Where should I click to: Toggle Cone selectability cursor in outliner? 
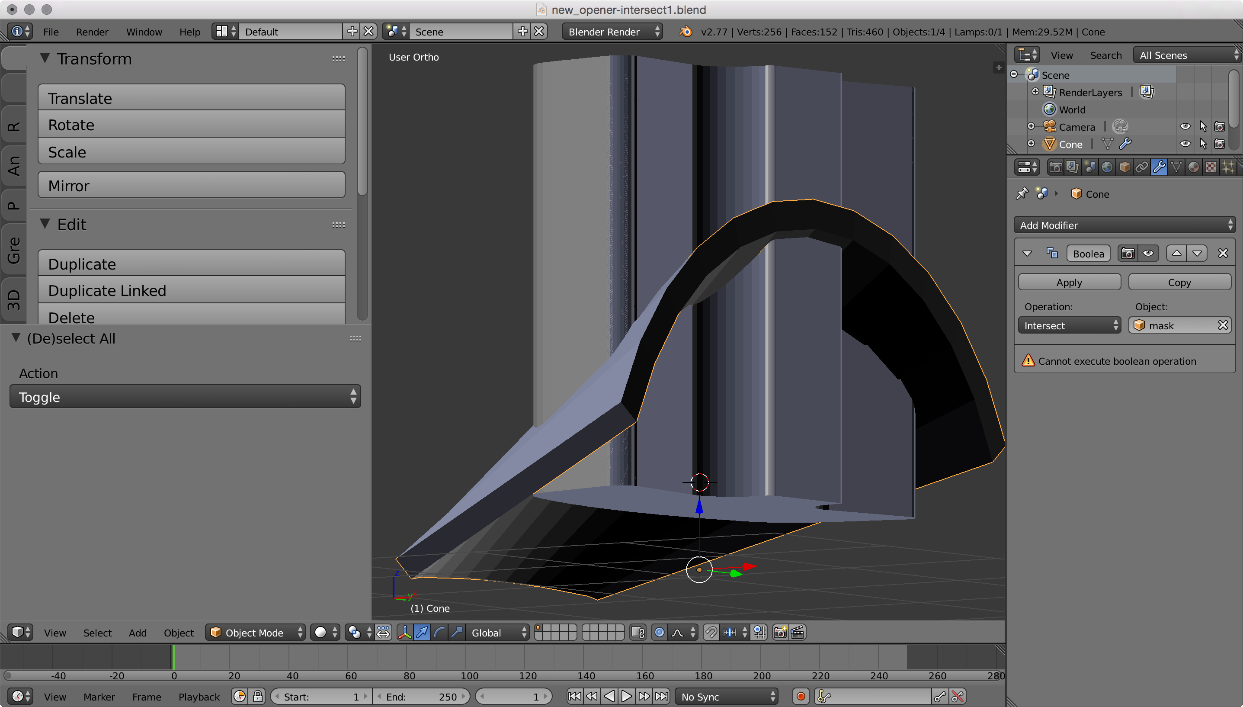tap(1203, 144)
